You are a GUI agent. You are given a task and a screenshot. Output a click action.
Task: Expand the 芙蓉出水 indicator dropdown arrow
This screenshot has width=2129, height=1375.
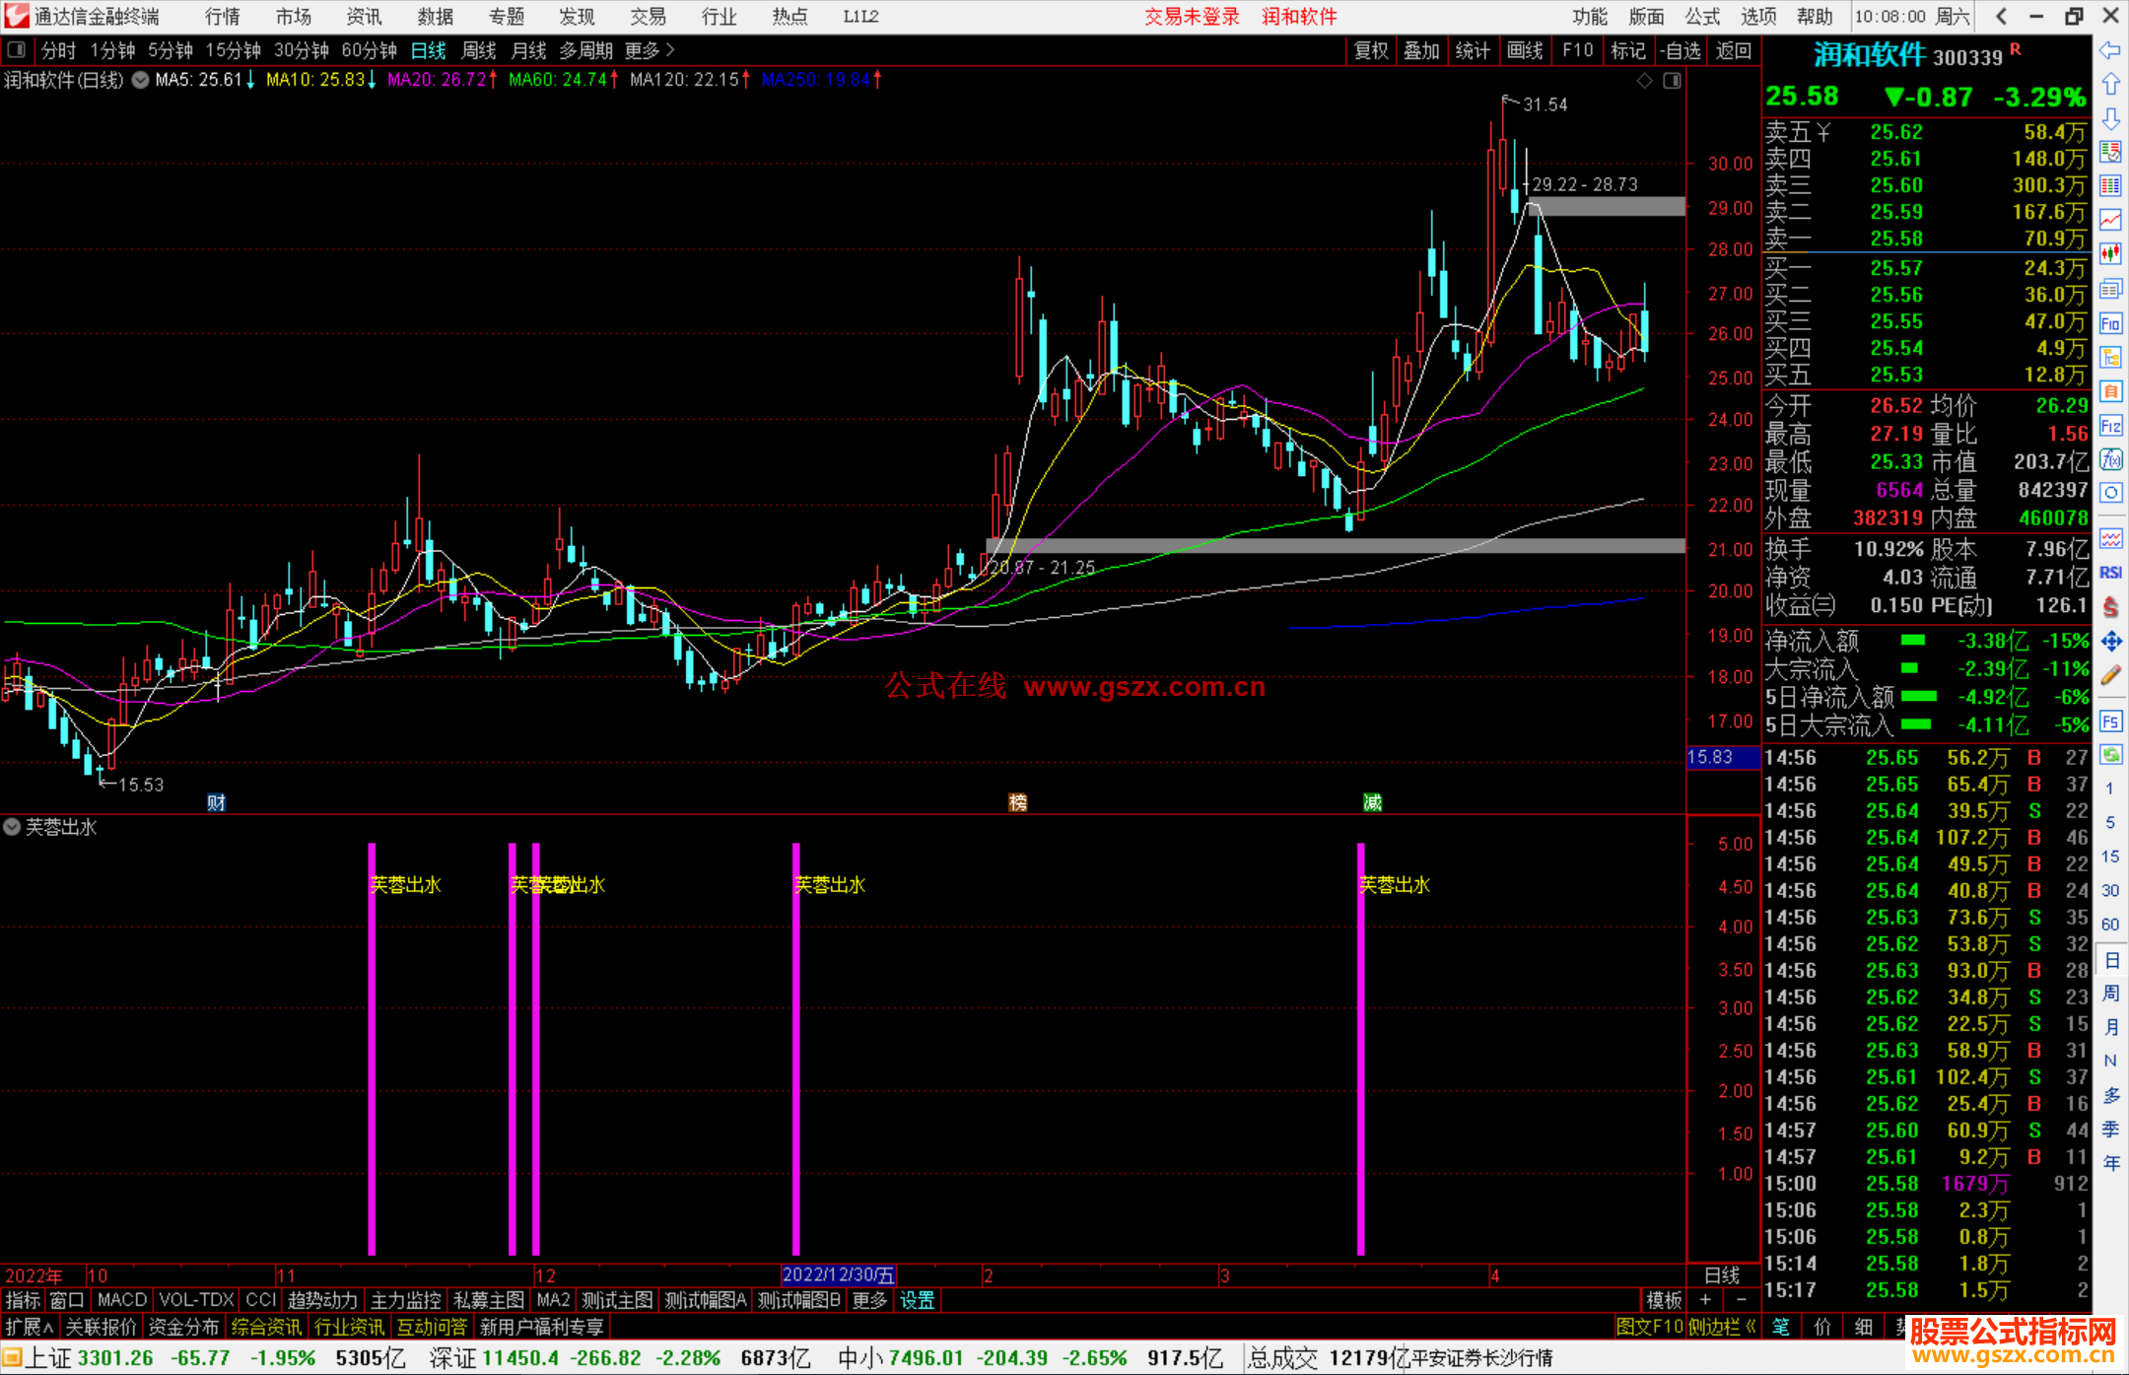[12, 827]
